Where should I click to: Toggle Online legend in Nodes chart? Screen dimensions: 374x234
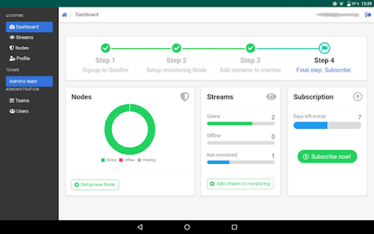point(109,160)
